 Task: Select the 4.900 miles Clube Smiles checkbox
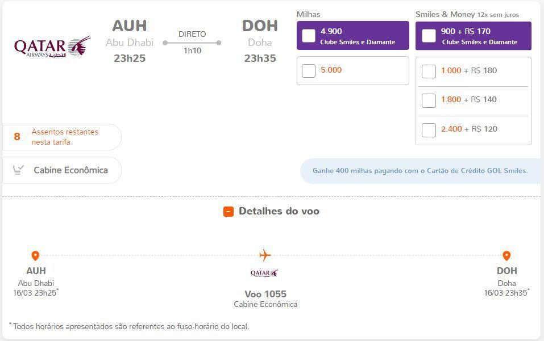pyautogui.click(x=309, y=36)
